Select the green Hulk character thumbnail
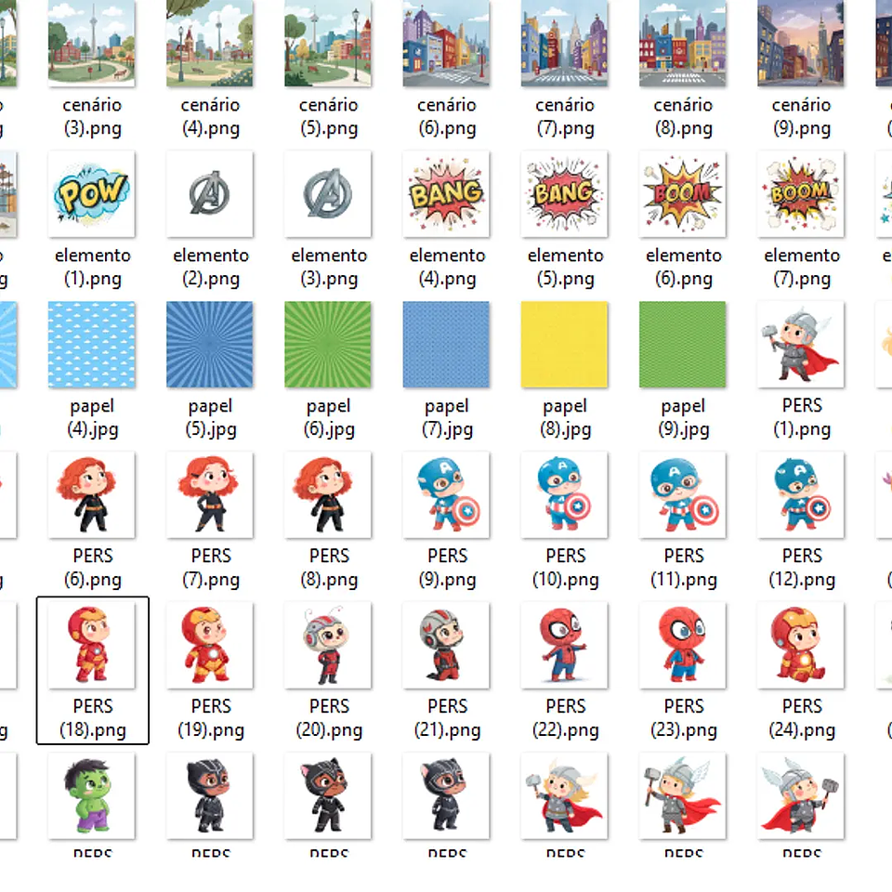The height and width of the screenshot is (892, 892). pos(92,795)
